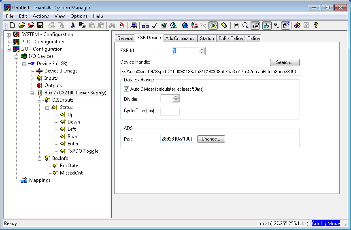The image size is (351, 230).
Task: Click the Generate Mappings toolbar icon
Action: [145, 25]
